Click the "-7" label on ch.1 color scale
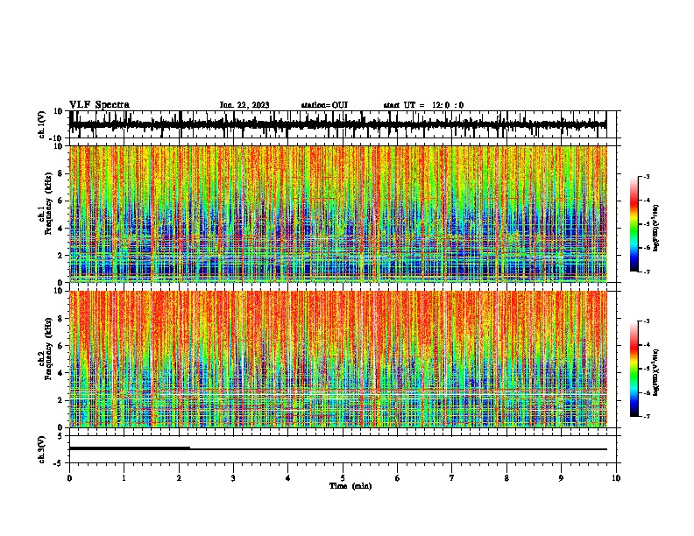694x536 pixels. pyautogui.click(x=647, y=272)
